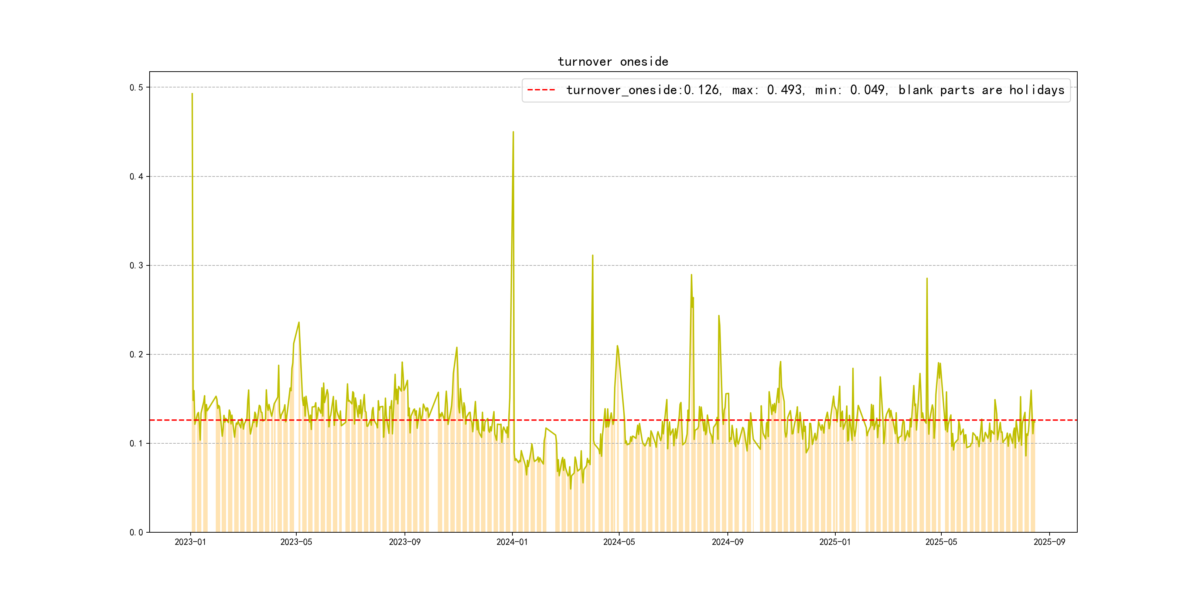Click the 0.4 y-axis tick label
Viewport: 1197px width, 598px height.
coord(136,176)
